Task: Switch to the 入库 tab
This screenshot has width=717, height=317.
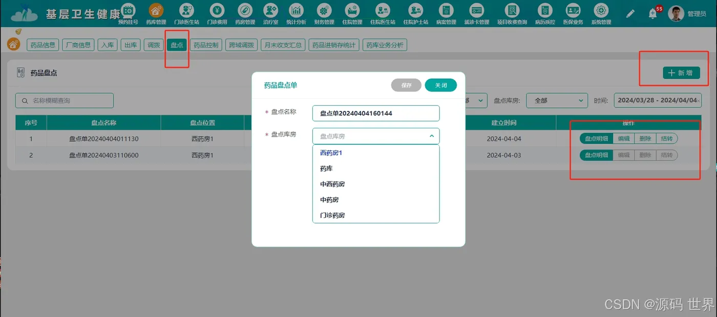Action: click(108, 45)
